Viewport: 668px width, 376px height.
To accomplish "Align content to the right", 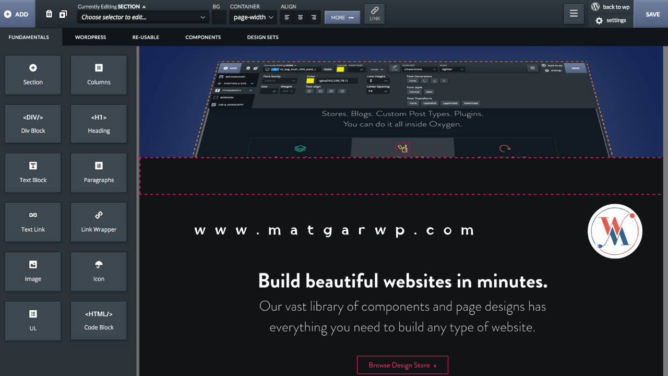I will 314,17.
